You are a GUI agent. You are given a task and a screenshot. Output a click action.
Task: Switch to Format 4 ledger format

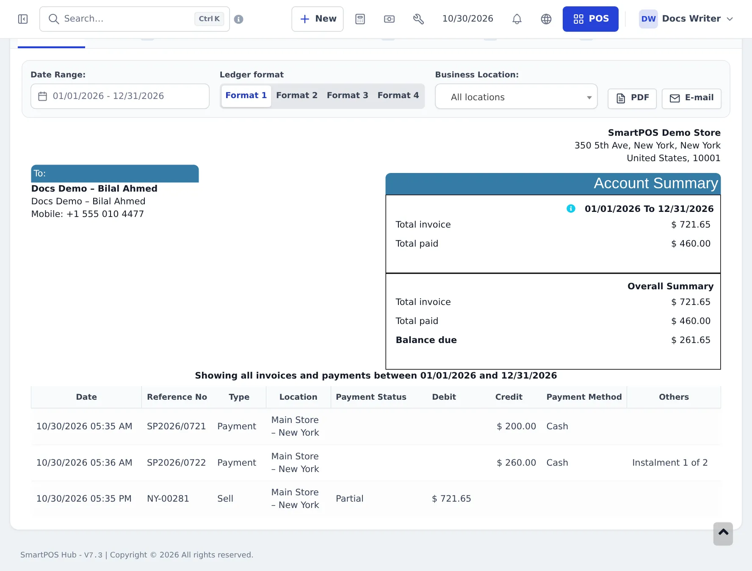click(398, 96)
